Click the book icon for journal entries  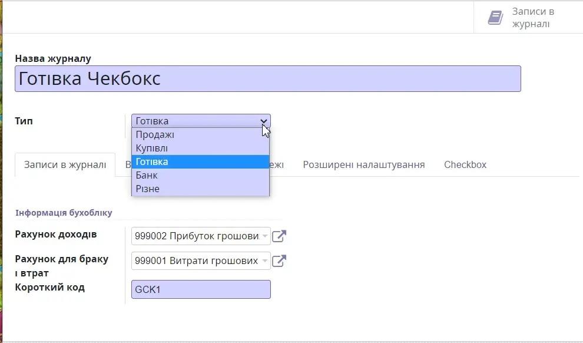(495, 18)
